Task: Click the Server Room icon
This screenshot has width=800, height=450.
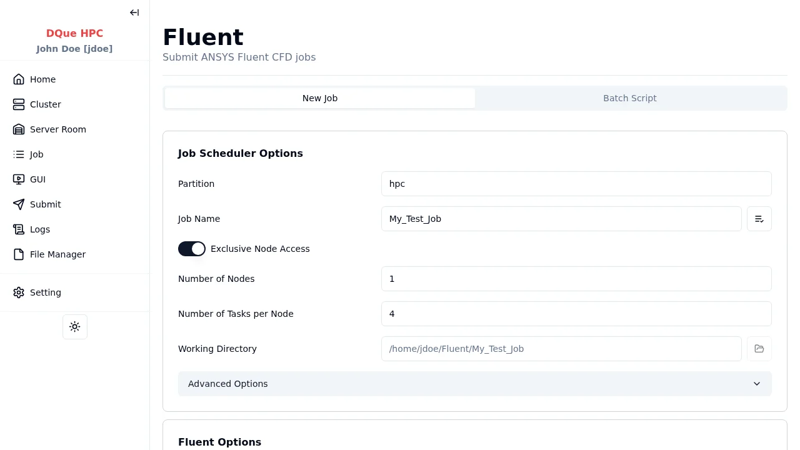Action: [19, 129]
